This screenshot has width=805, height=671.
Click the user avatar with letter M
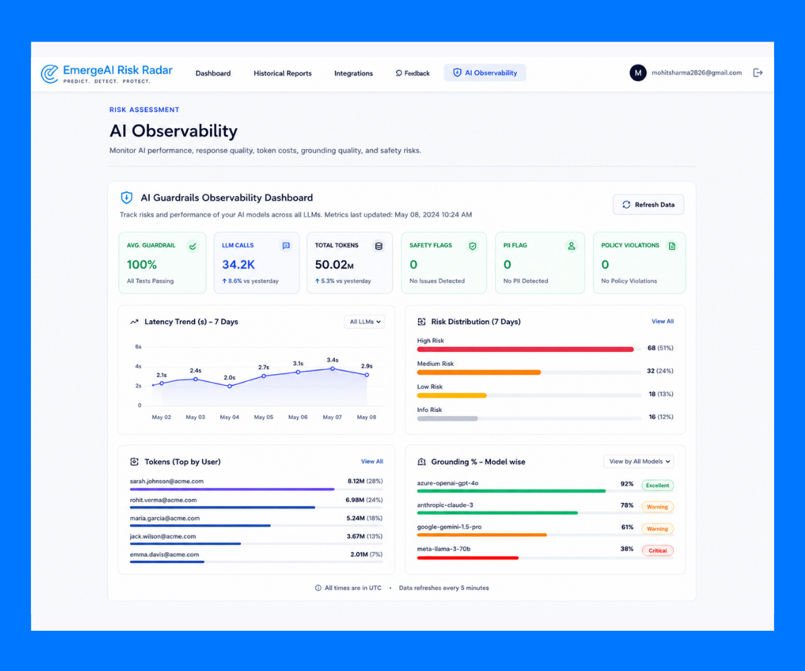coord(638,72)
